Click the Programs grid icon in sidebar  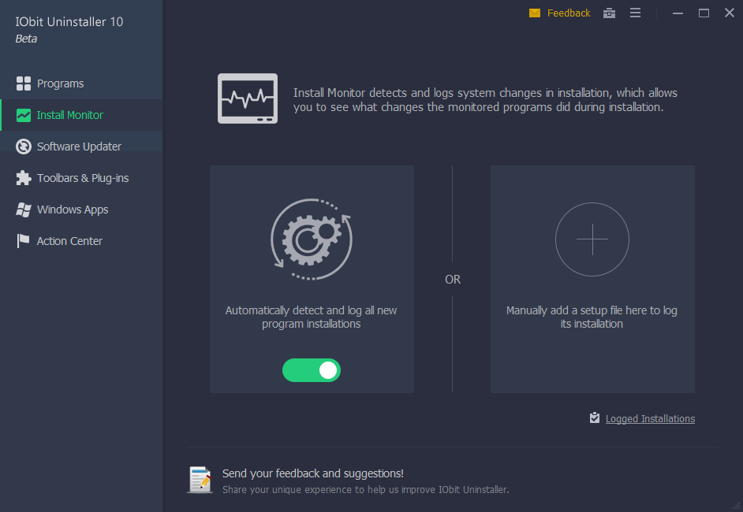pyautogui.click(x=23, y=83)
